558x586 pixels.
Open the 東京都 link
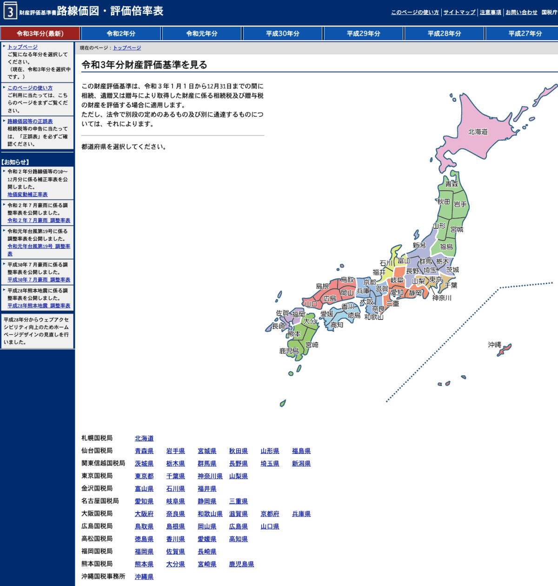(144, 476)
